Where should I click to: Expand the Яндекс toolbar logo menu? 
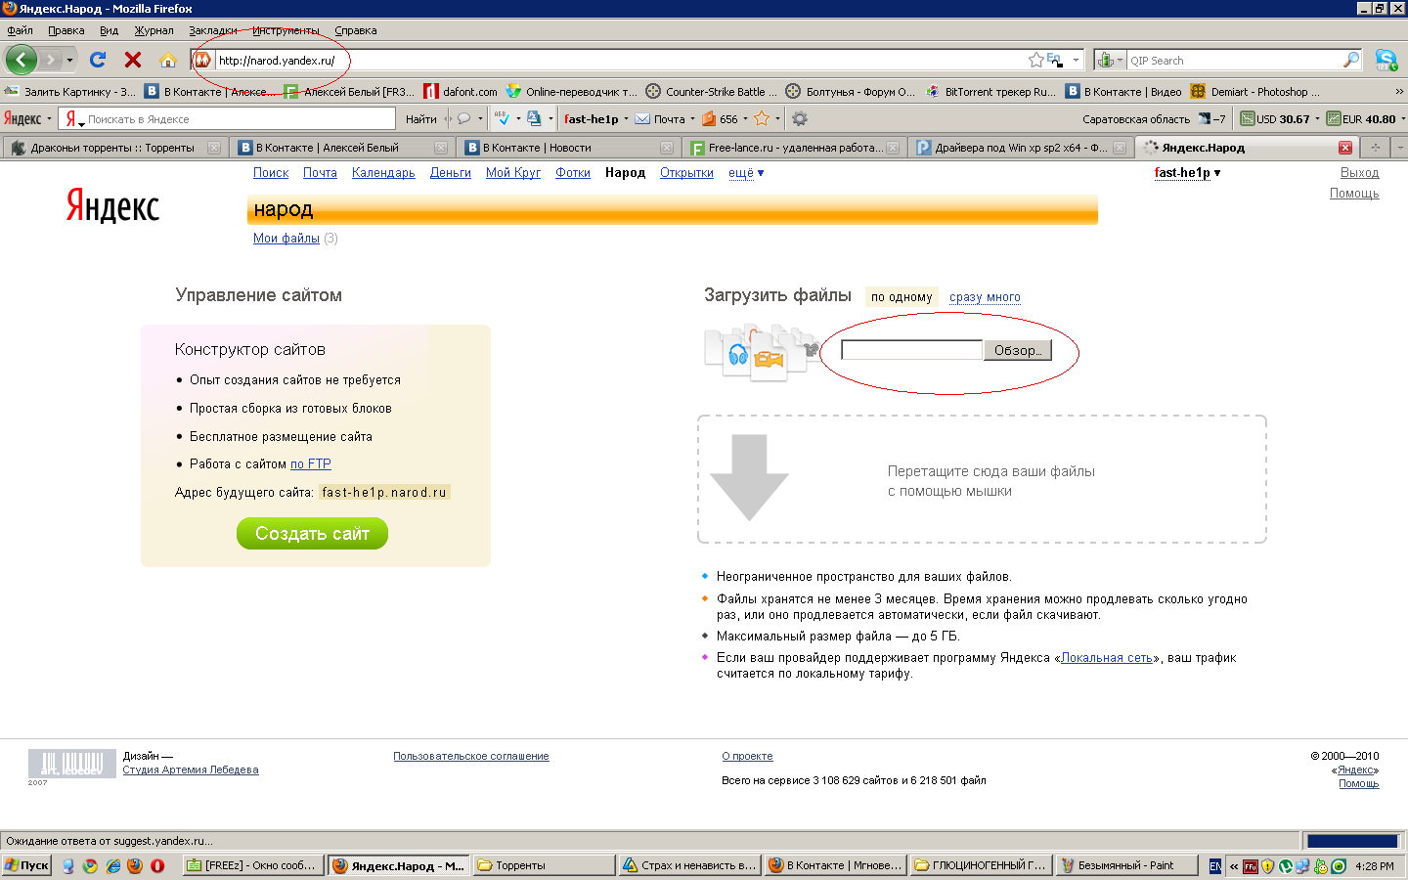click(x=27, y=118)
